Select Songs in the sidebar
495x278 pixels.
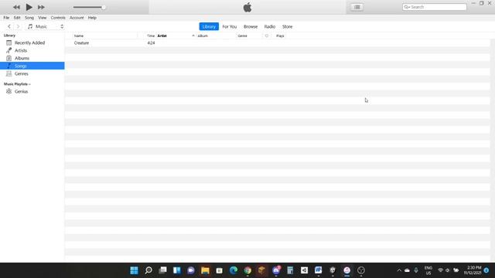tap(32, 66)
